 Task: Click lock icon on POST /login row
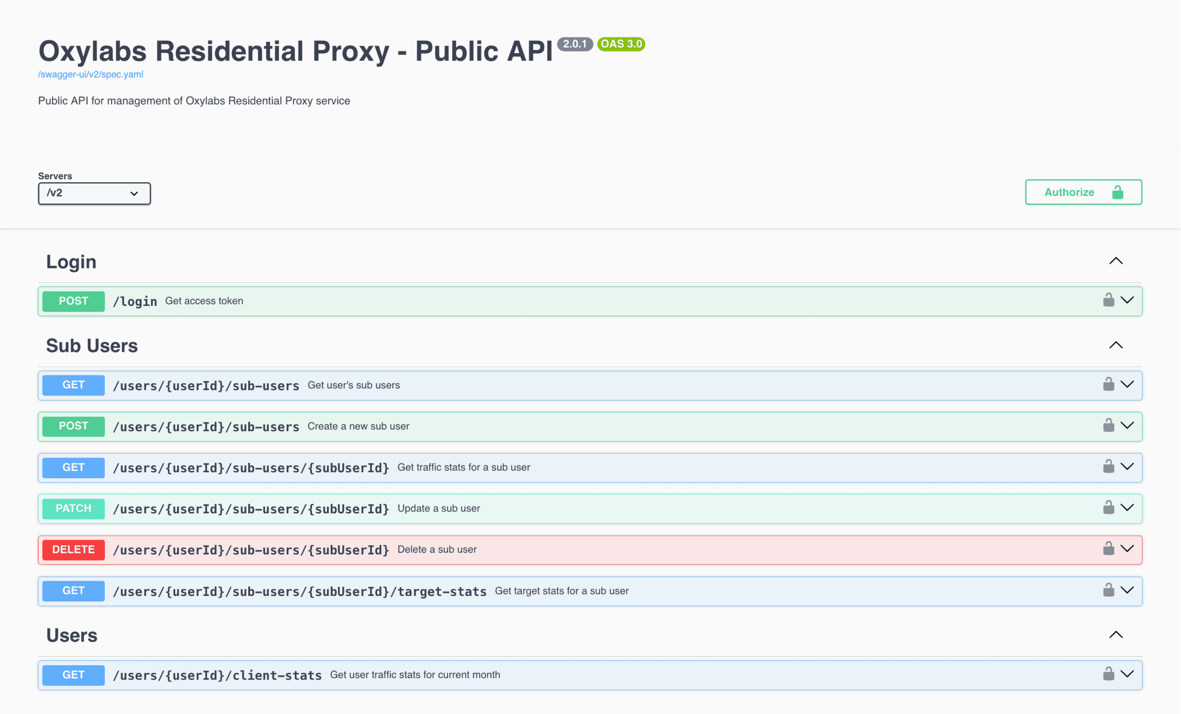1108,300
